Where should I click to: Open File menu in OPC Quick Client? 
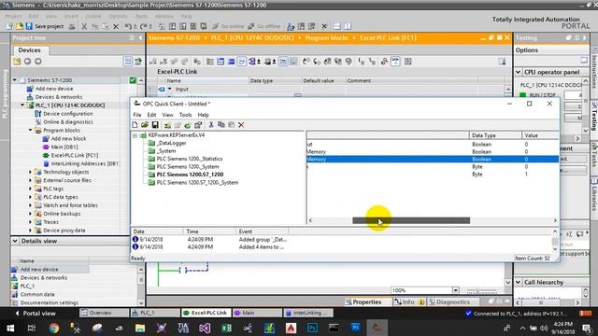137,115
